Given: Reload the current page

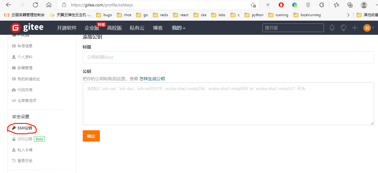Looking at the screenshot, I should pos(35,5).
